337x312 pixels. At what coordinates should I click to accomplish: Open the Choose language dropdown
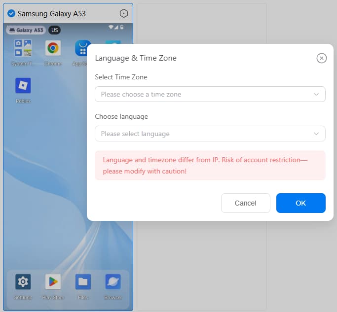tap(210, 134)
